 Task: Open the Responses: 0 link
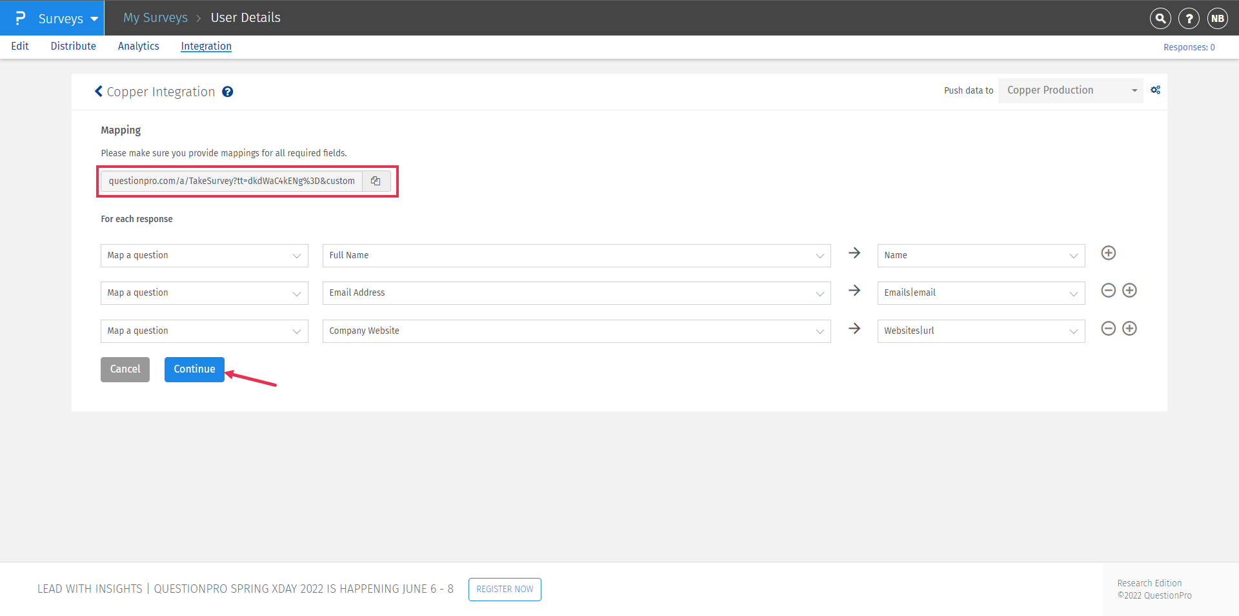[1189, 47]
